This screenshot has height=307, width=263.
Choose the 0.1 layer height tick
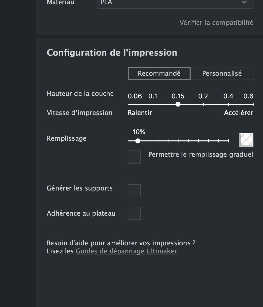[x=153, y=104]
